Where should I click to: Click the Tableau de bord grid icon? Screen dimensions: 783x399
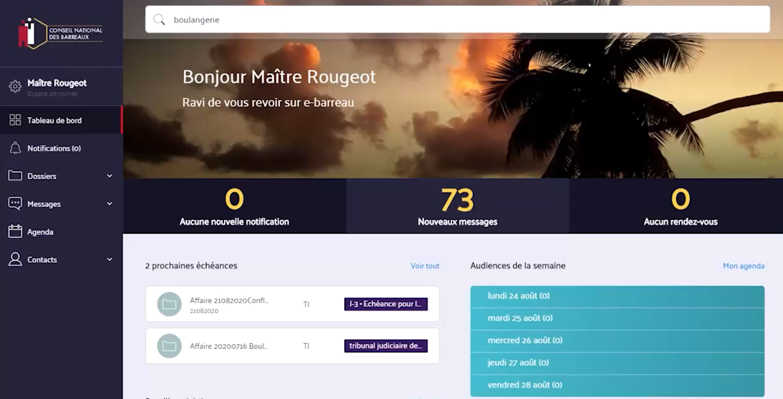pyautogui.click(x=15, y=120)
